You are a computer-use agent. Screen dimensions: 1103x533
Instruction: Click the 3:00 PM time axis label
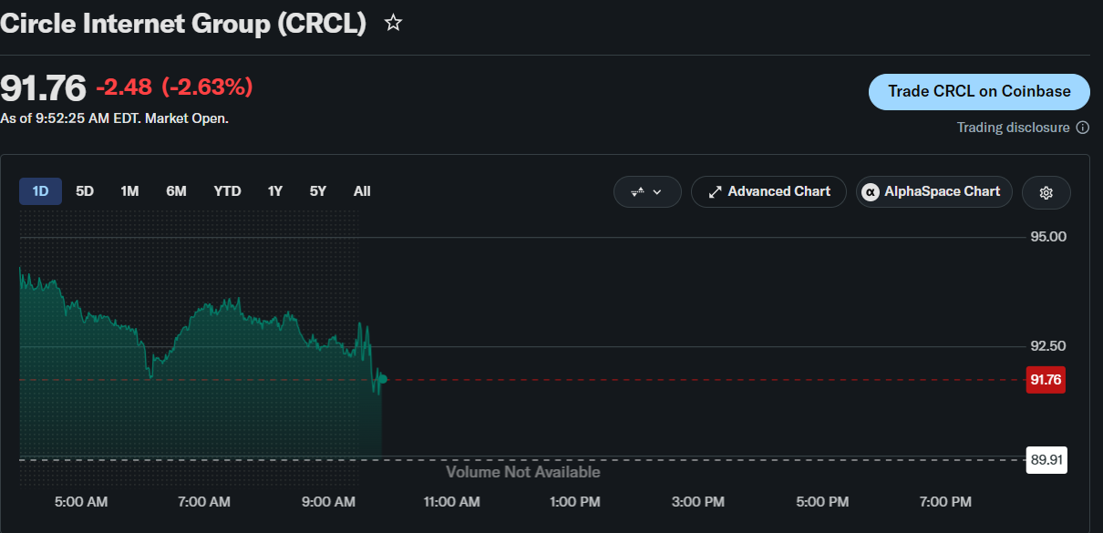[698, 502]
